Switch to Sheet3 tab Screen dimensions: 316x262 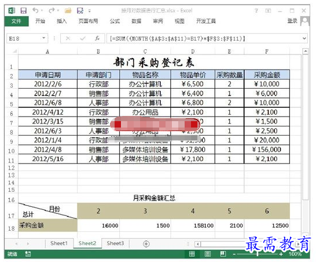tap(115, 243)
